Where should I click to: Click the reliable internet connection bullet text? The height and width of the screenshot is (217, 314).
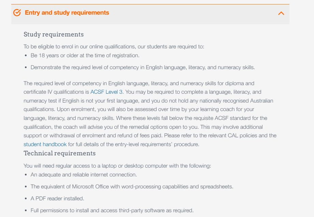(84, 175)
